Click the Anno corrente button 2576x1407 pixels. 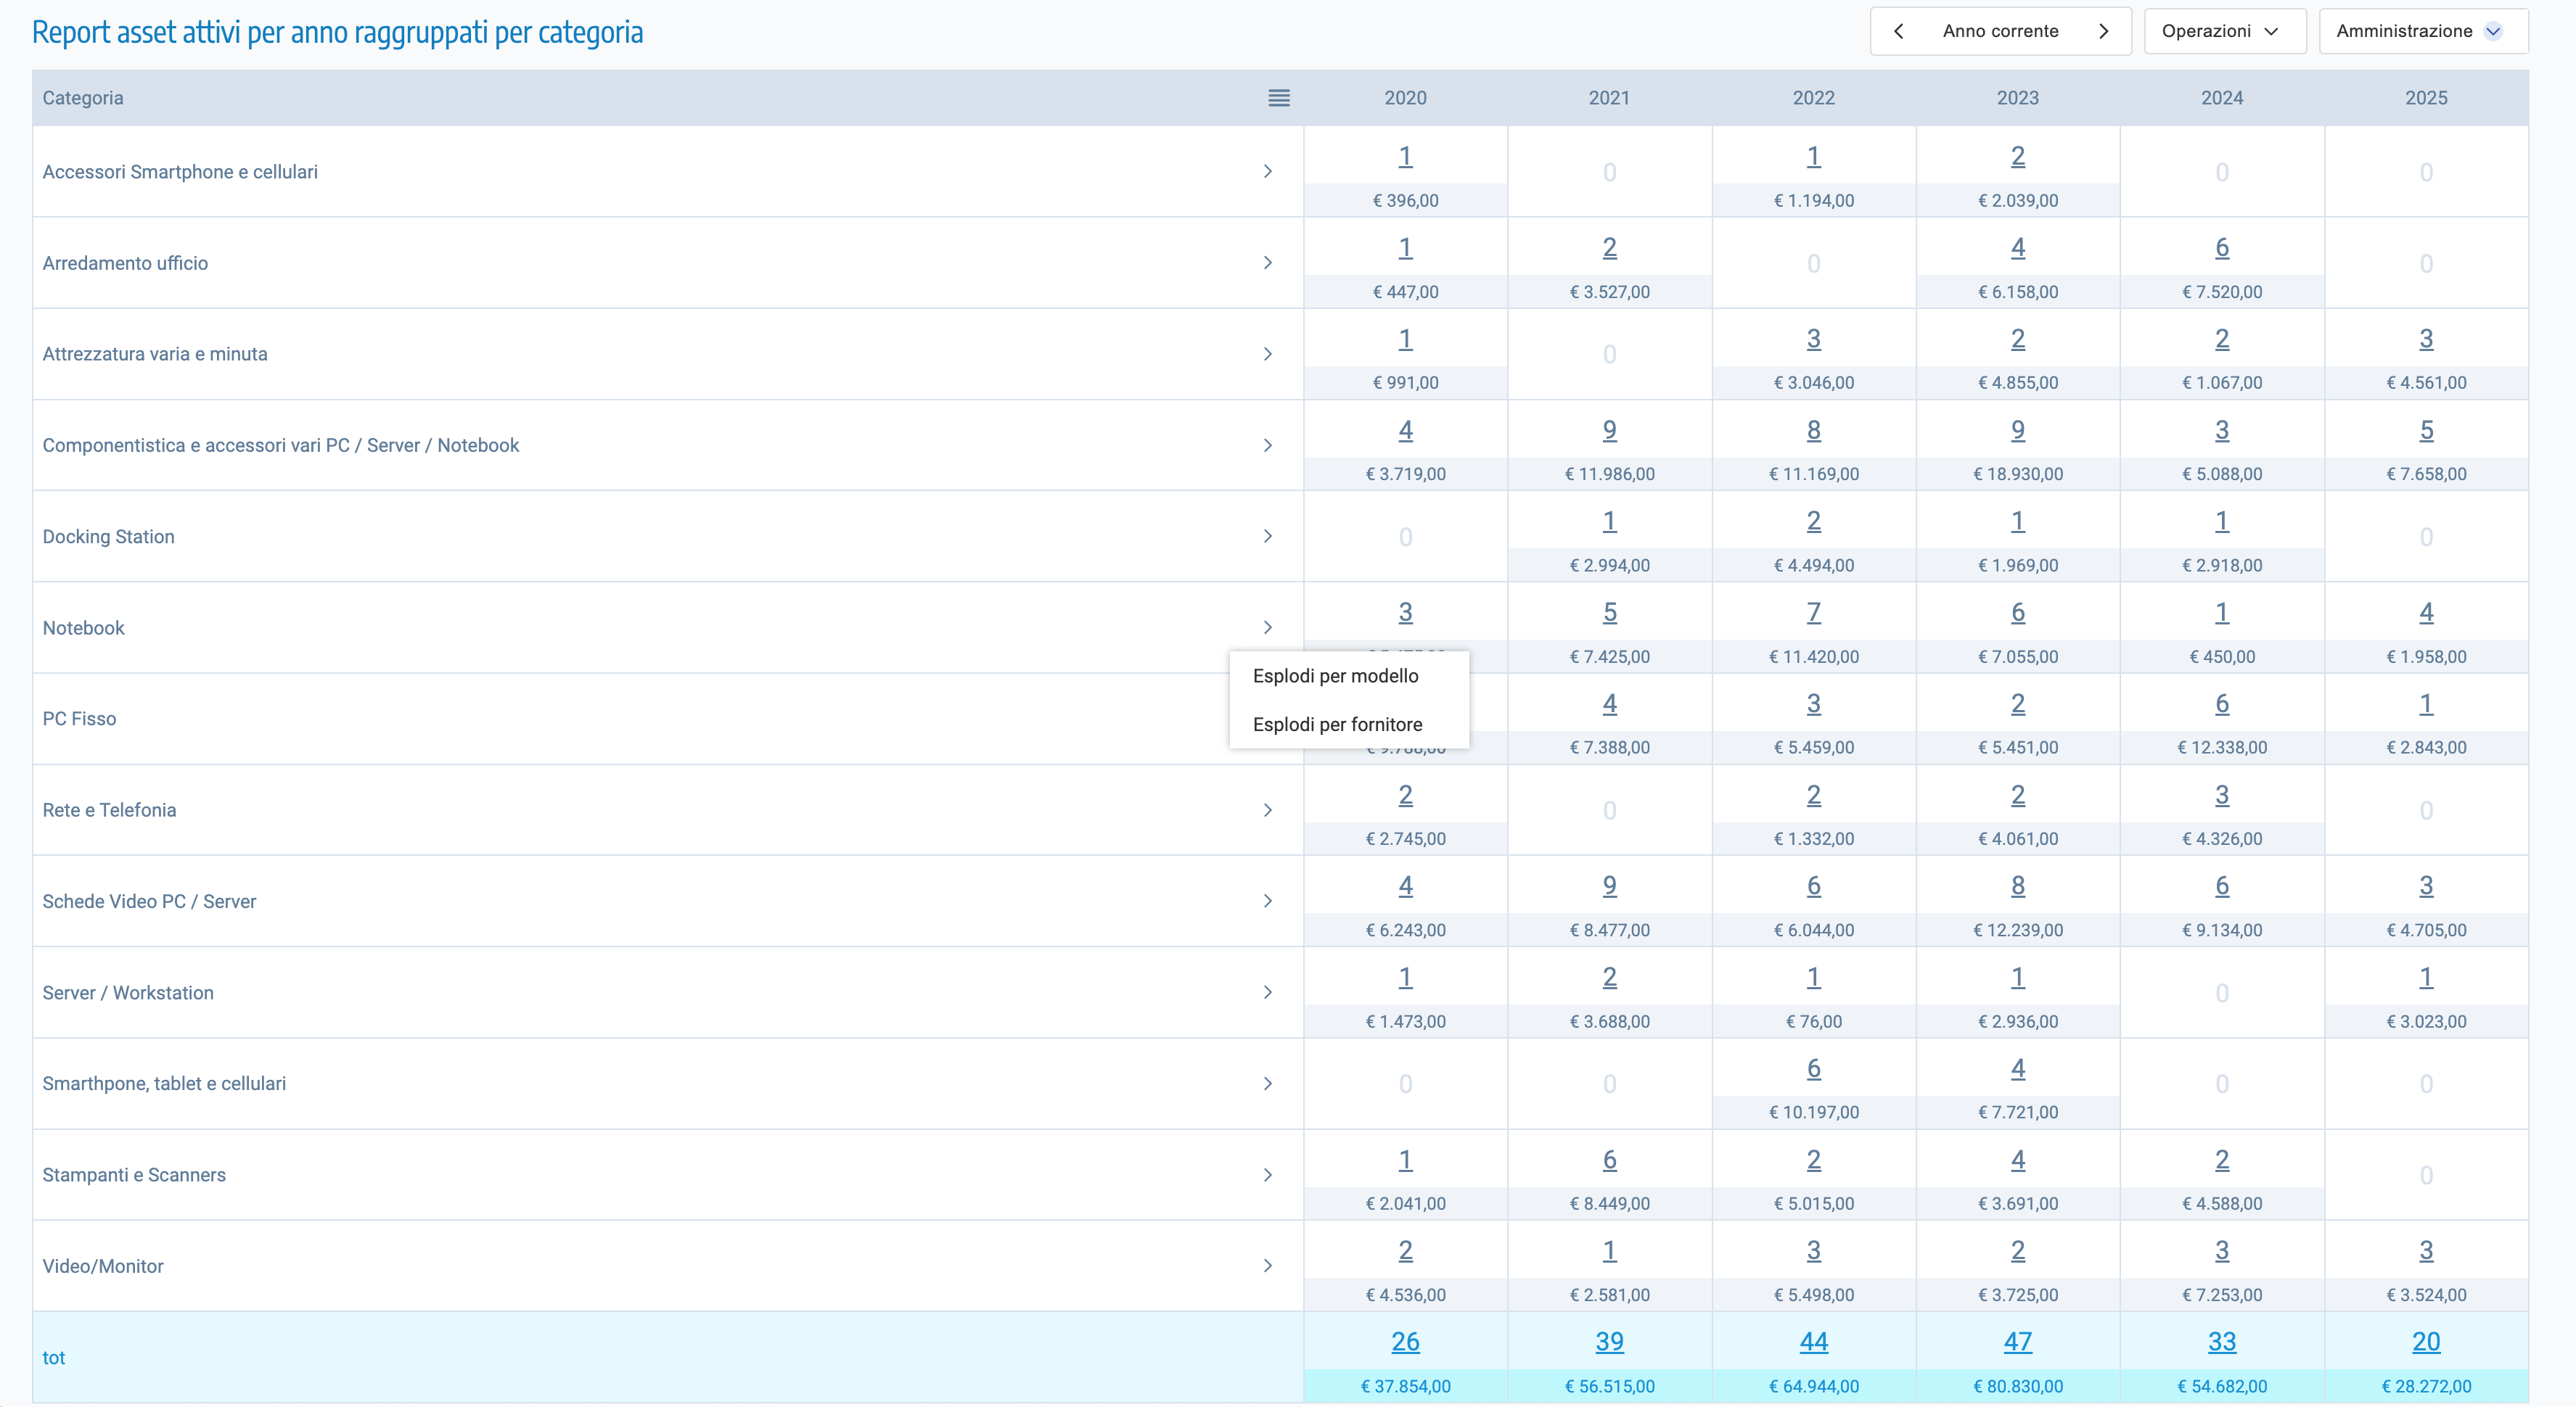click(x=2000, y=31)
